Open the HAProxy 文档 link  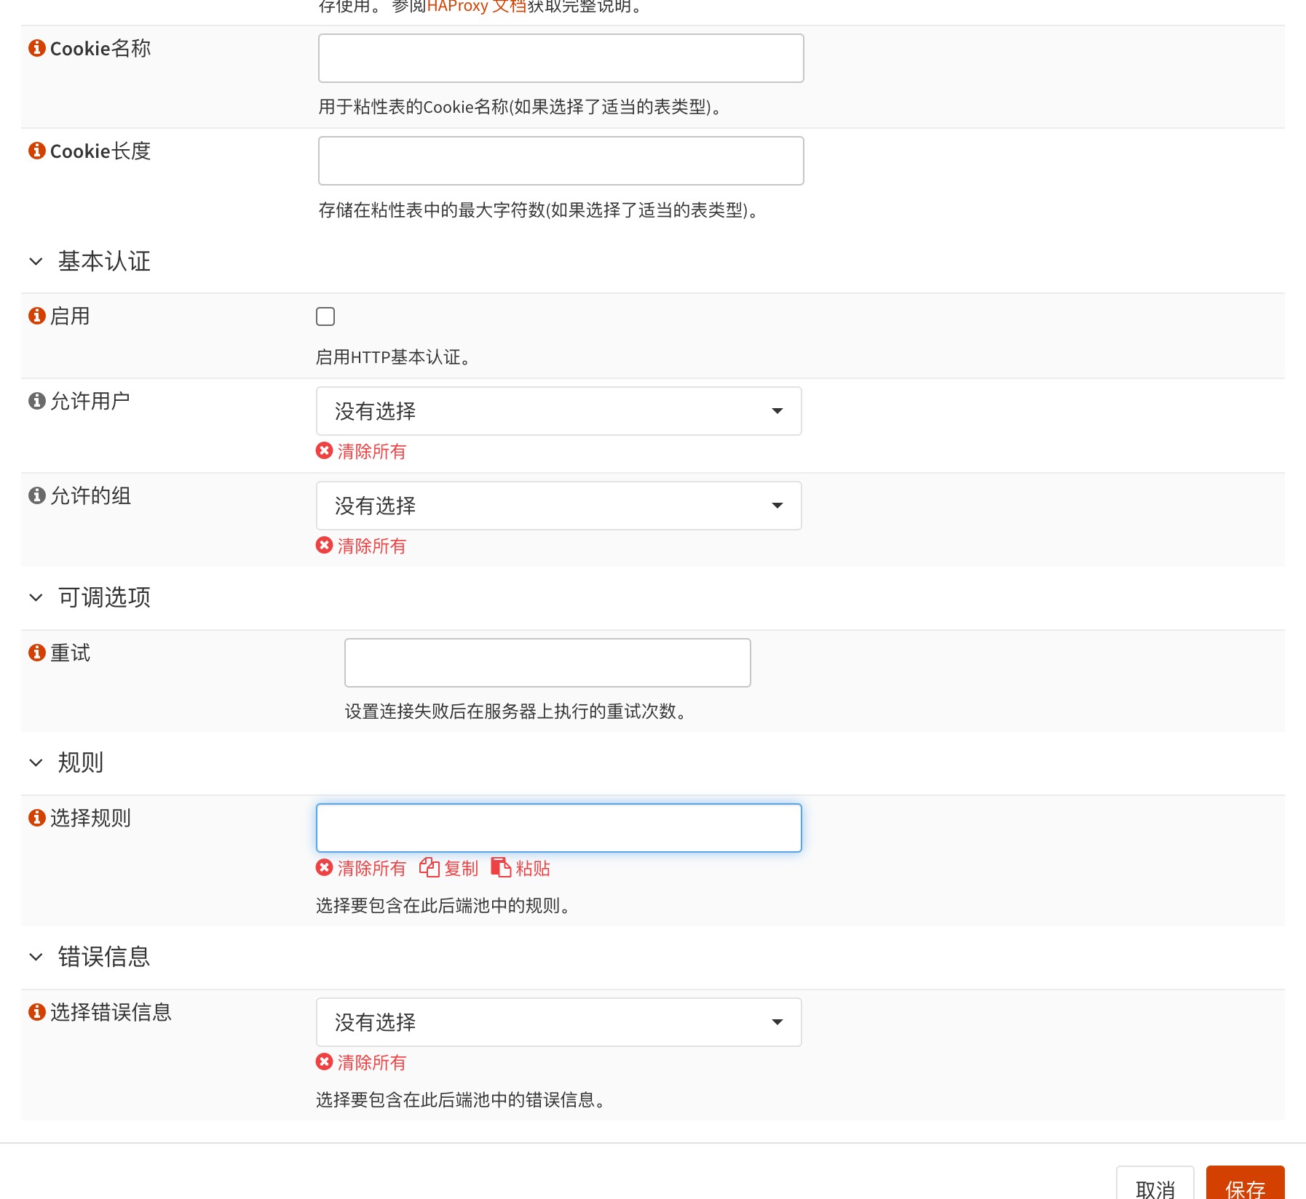[x=476, y=7]
